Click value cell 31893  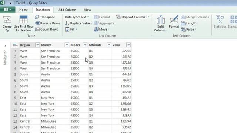tap(122, 116)
